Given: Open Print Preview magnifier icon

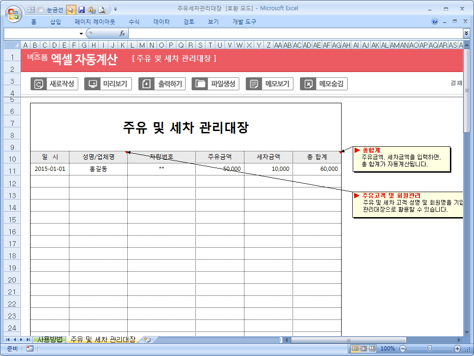Looking at the screenshot, I should [102, 10].
